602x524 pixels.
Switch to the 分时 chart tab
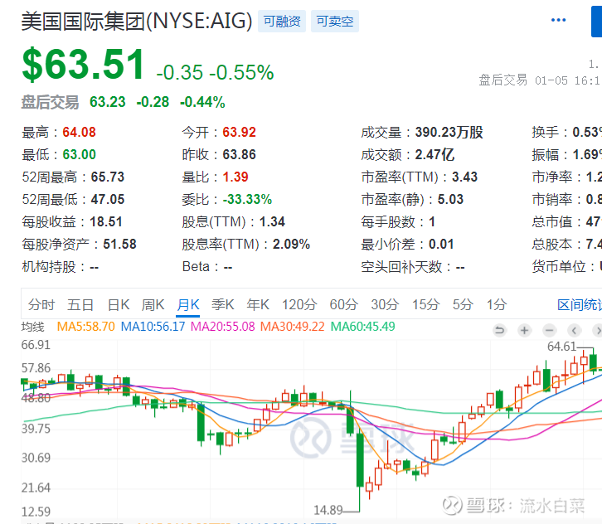coord(41,305)
